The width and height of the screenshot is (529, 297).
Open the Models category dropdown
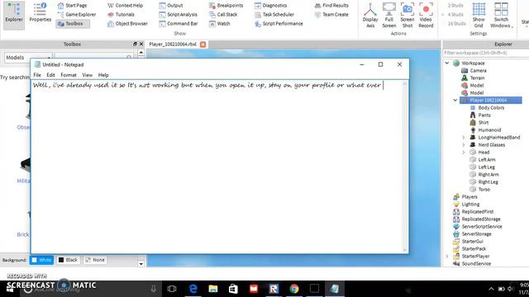(28, 58)
